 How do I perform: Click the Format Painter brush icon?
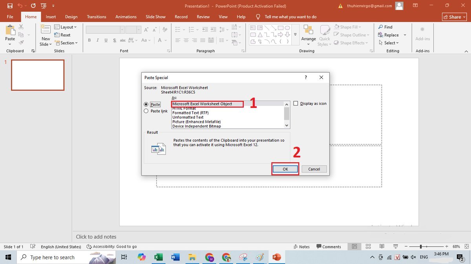(x=21, y=42)
